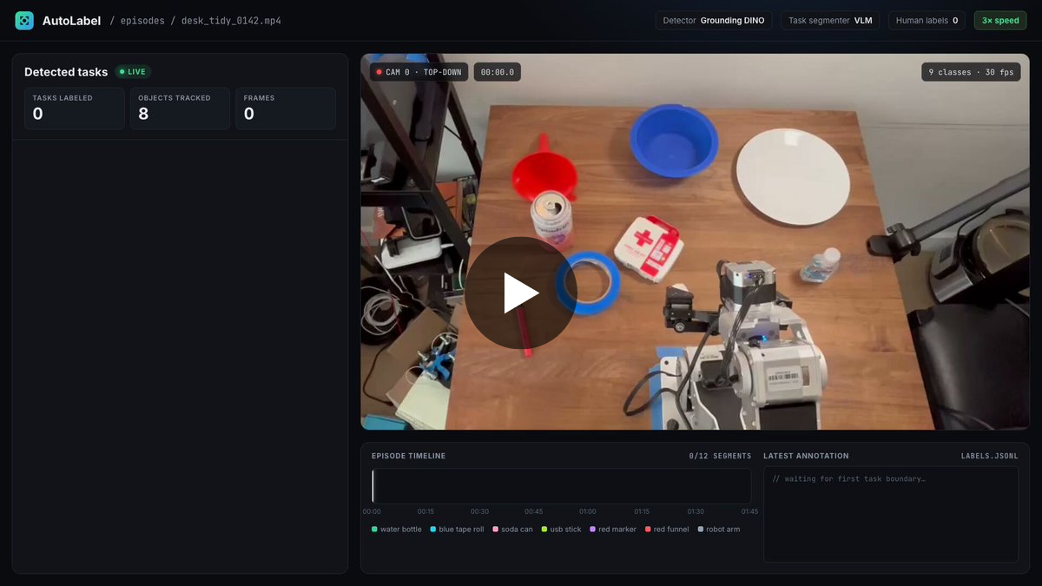Open the LABELS.JSONL tab
The height and width of the screenshot is (586, 1042).
(x=989, y=456)
